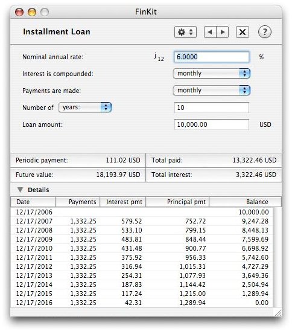Click the Loan amount input field
Viewport: 292px width, 331px height.
[x=212, y=124]
